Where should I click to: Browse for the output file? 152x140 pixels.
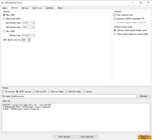[144, 96]
